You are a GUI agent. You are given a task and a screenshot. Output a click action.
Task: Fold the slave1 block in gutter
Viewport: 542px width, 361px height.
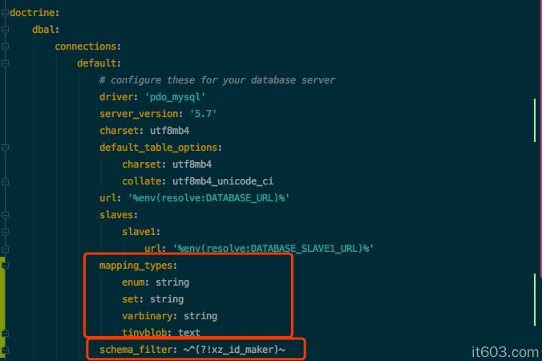coord(4,231)
